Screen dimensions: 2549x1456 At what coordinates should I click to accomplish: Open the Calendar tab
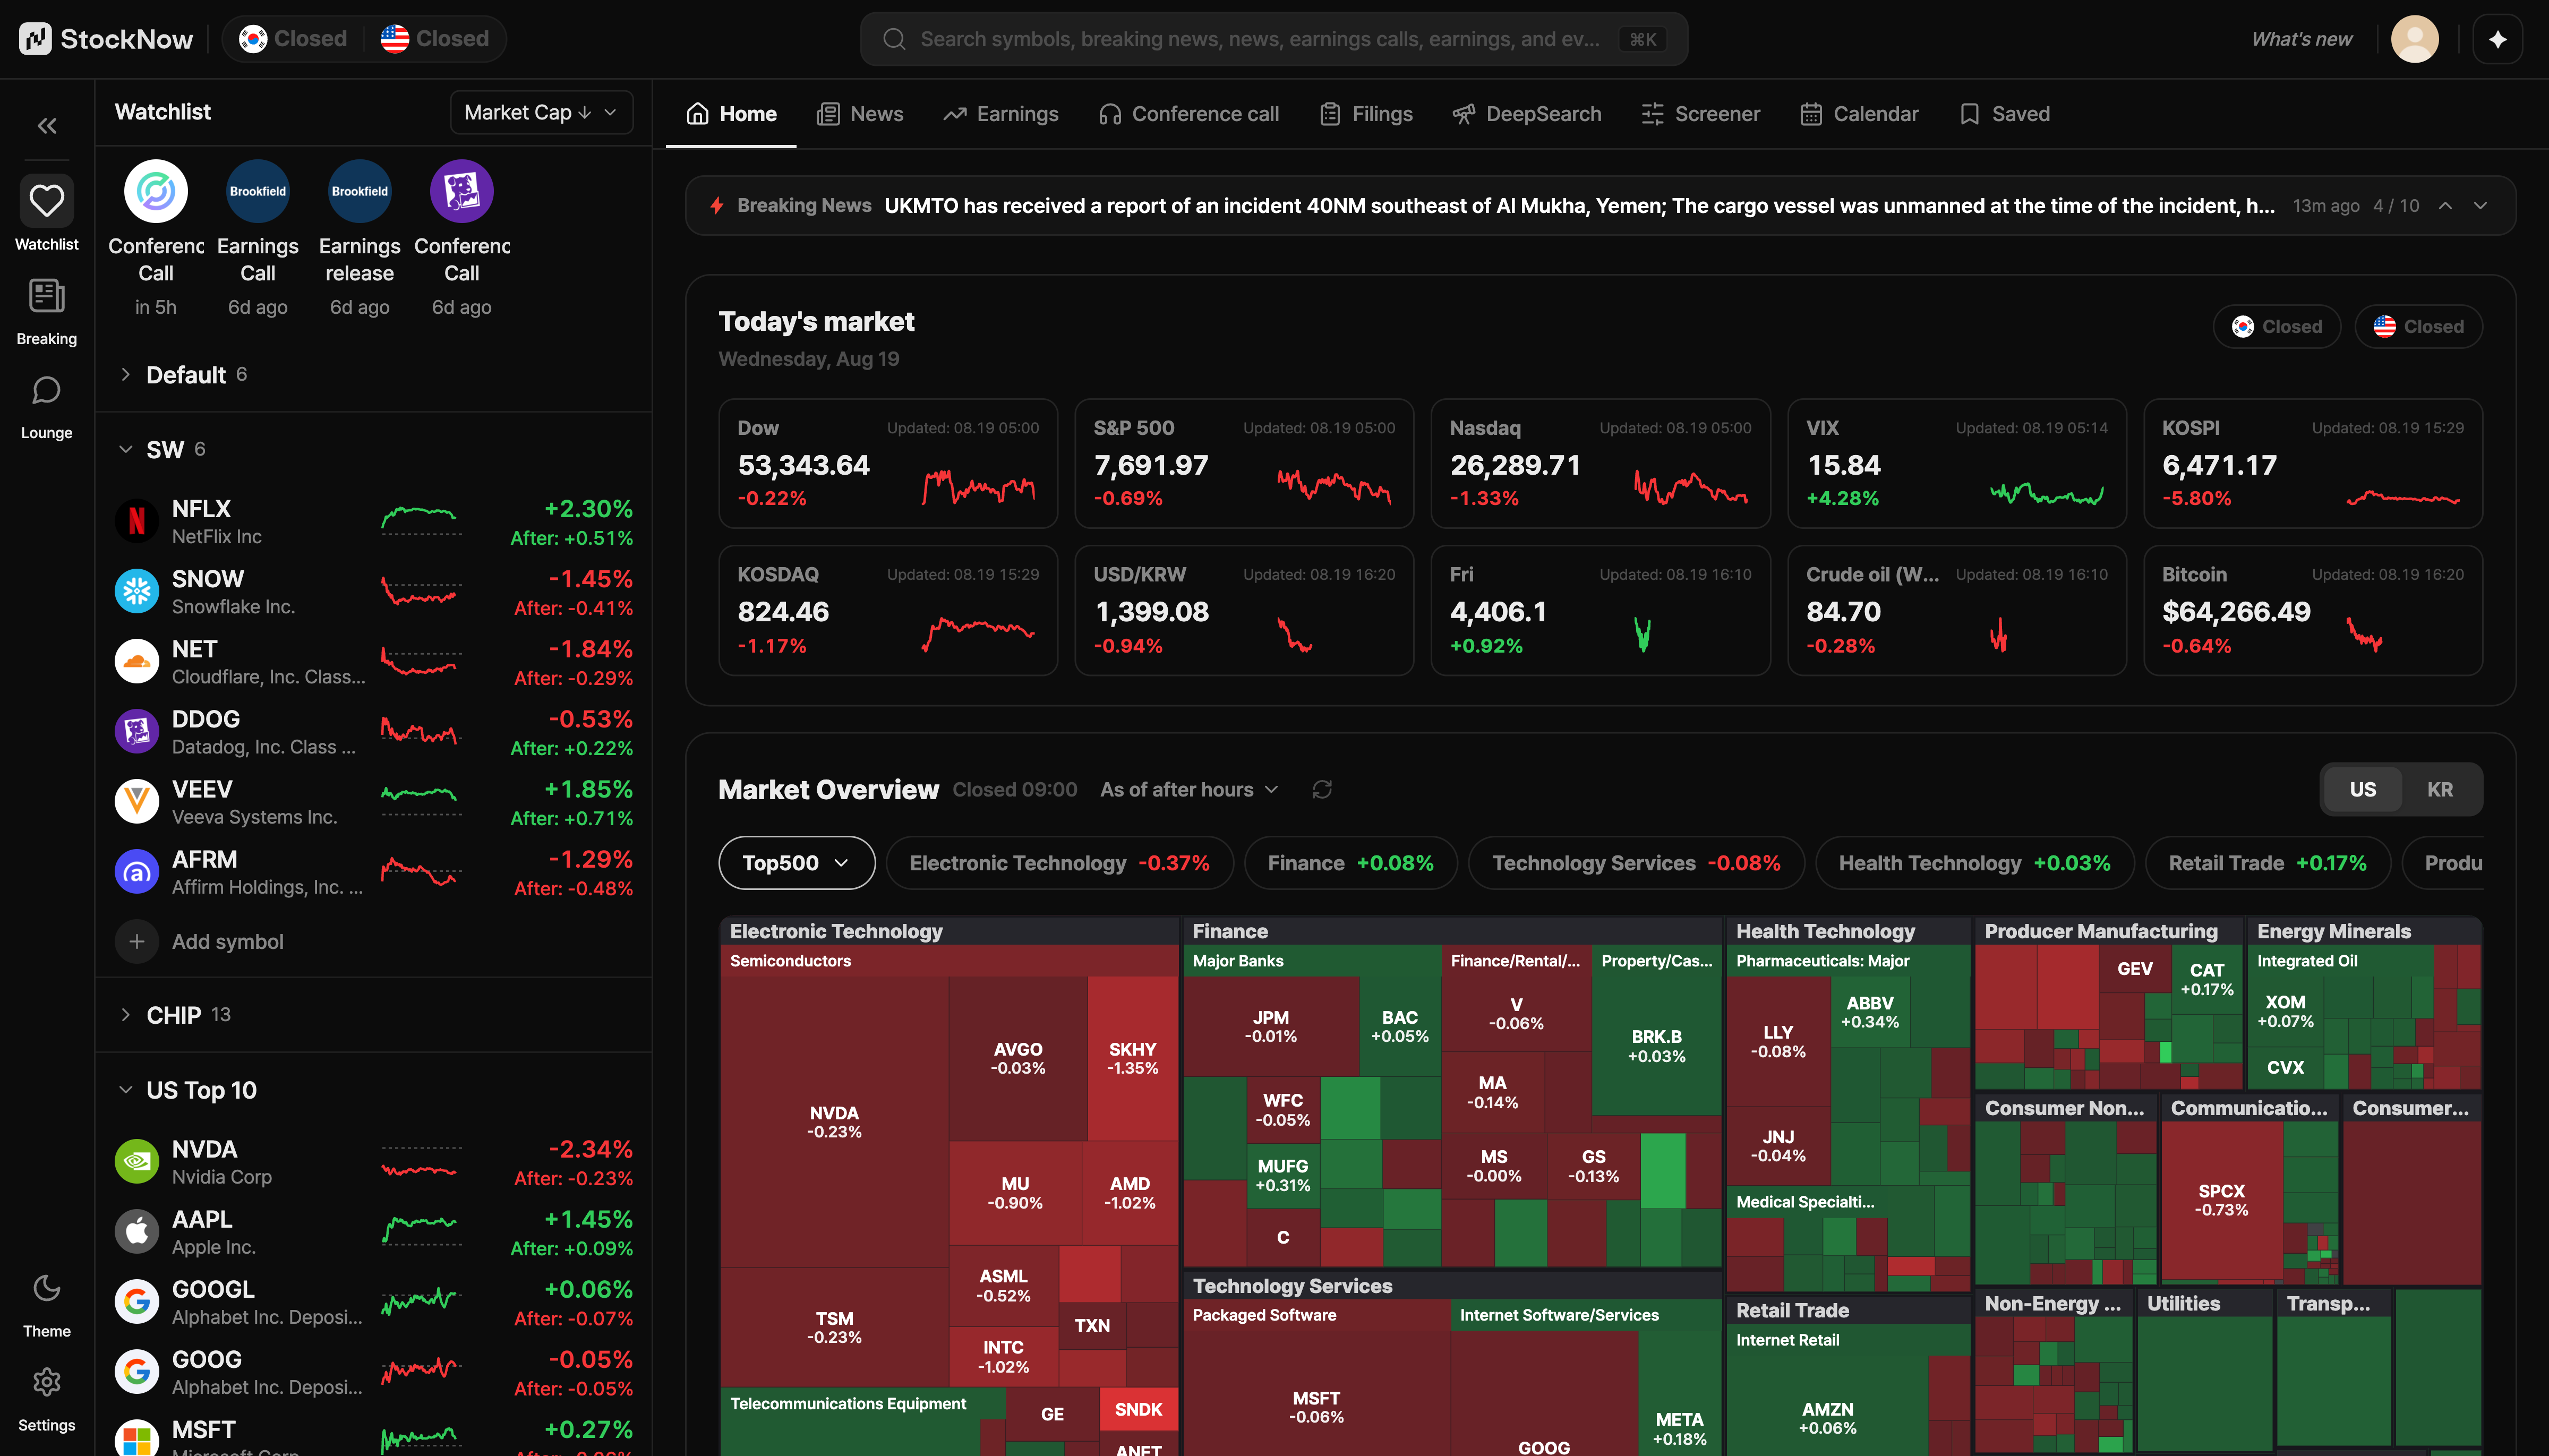pyautogui.click(x=1859, y=114)
